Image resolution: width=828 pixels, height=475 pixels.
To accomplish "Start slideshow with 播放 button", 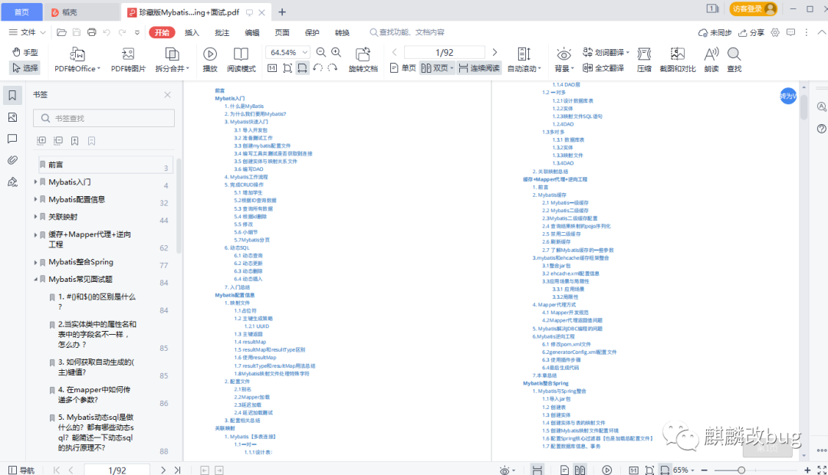I will [209, 60].
